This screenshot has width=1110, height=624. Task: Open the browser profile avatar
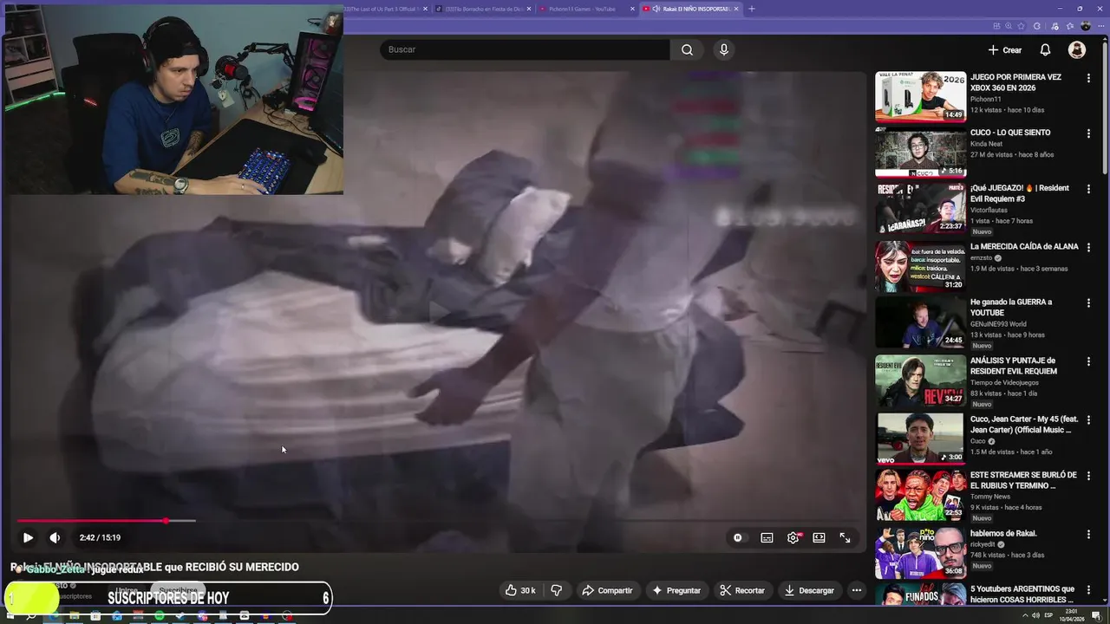(1086, 26)
